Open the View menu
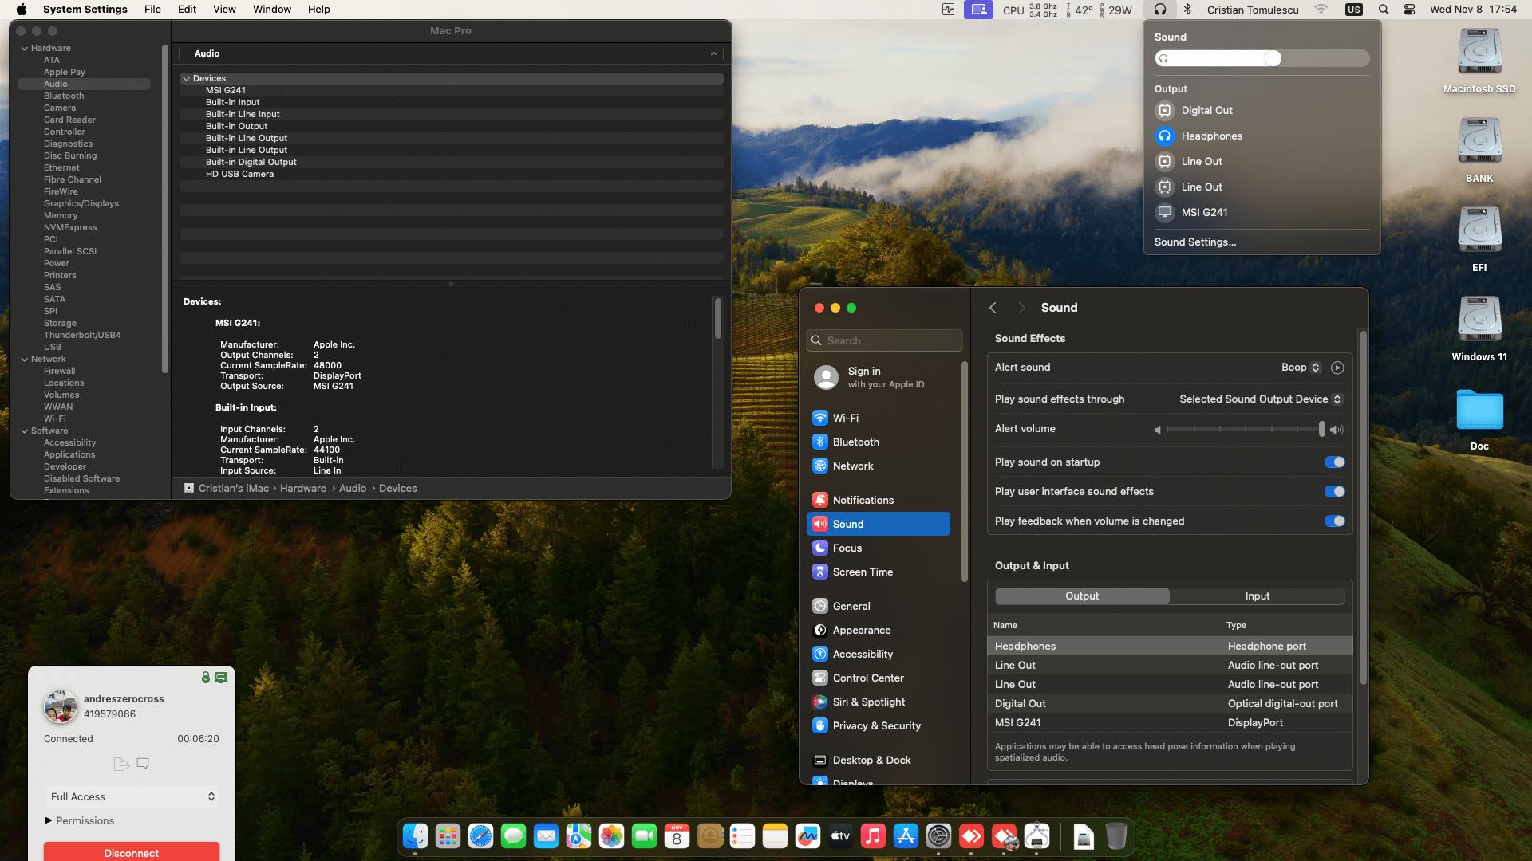1532x861 pixels. [224, 10]
